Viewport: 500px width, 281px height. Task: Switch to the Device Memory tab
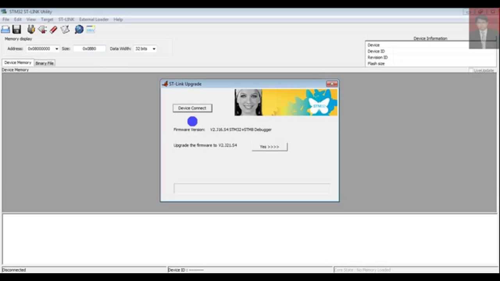18,62
